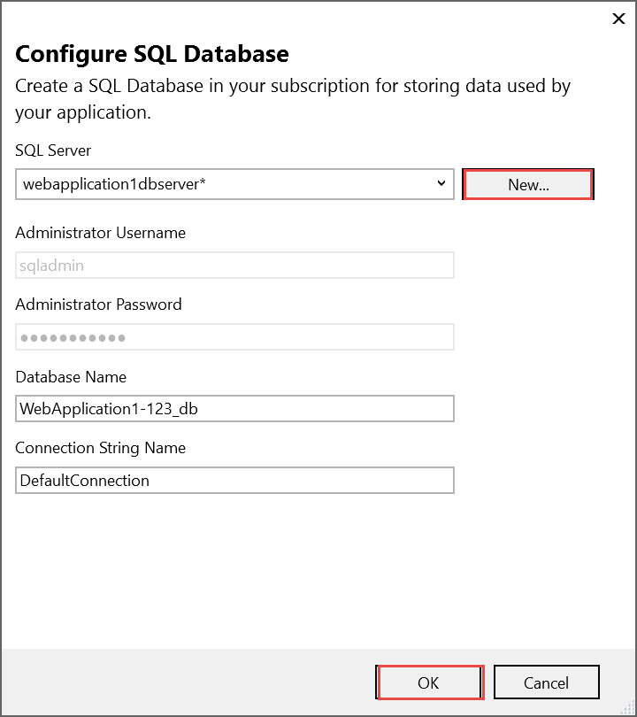The image size is (637, 717).
Task: Click the SQL Server label
Action: pyautogui.click(x=53, y=151)
